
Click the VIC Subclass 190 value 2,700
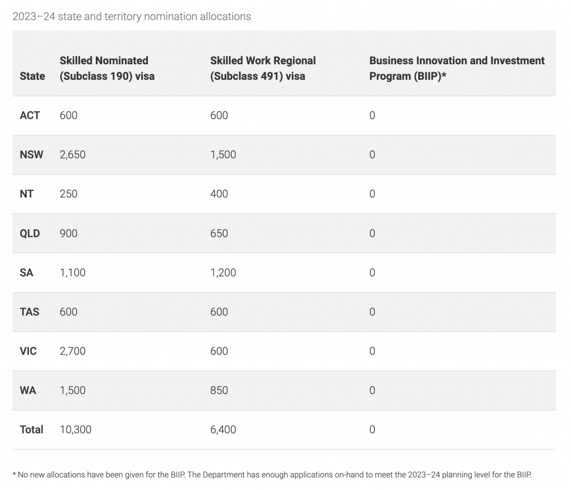(72, 351)
